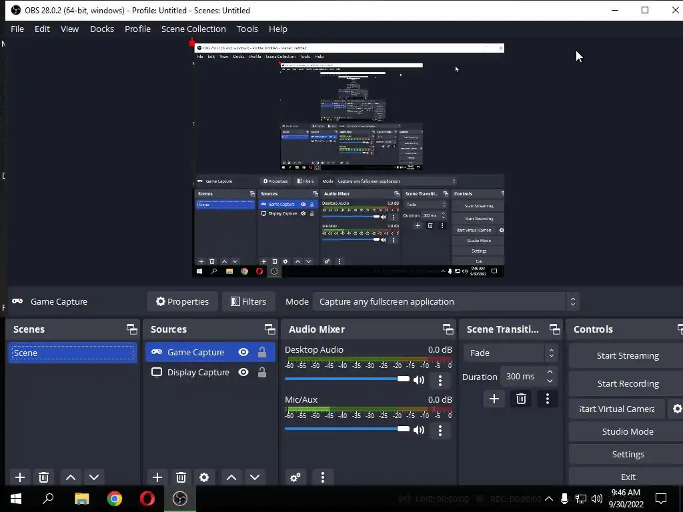This screenshot has width=683, height=512.
Task: Remove selected source with trash icon
Action: (x=181, y=477)
